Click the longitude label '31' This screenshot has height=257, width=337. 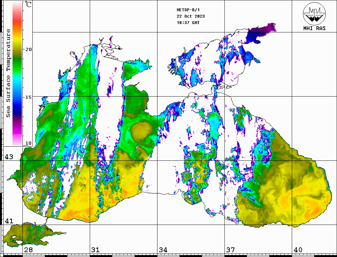click(x=96, y=250)
